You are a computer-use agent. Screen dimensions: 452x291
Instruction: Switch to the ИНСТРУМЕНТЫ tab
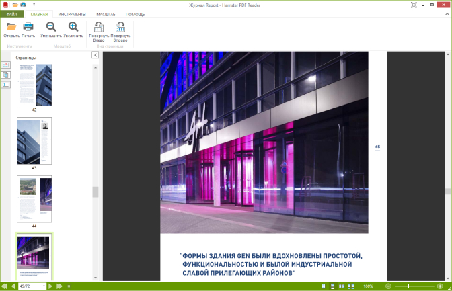[72, 14]
